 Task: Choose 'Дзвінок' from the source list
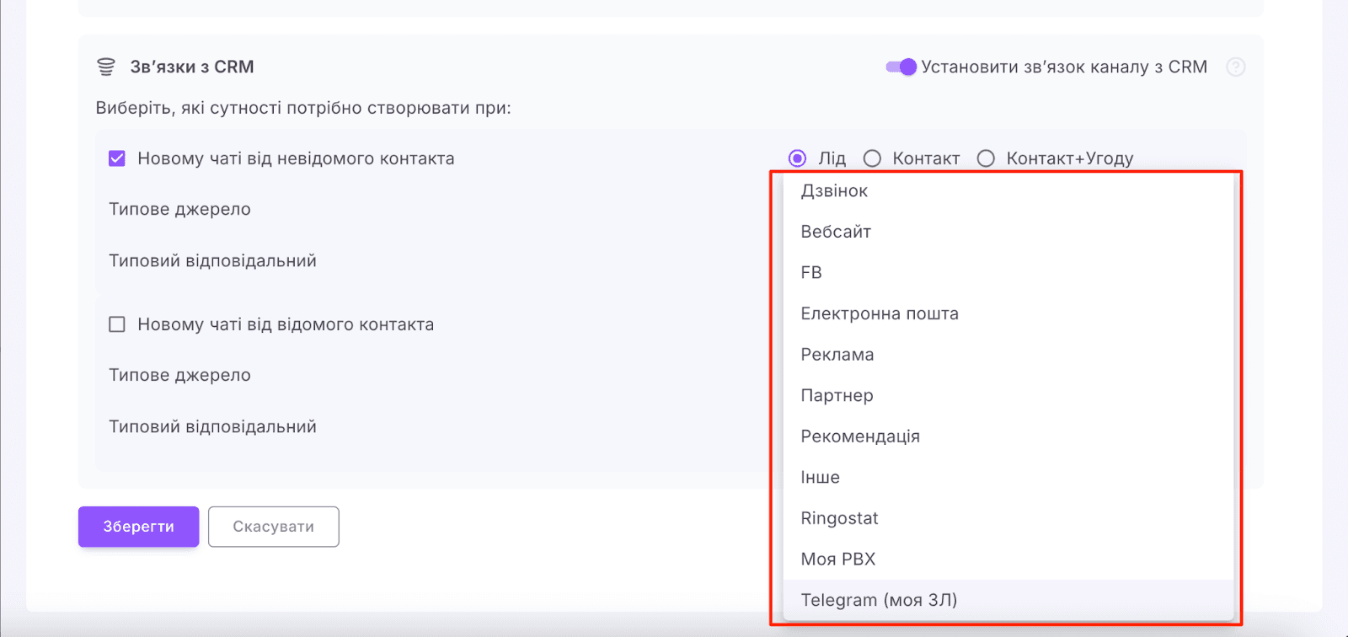(x=833, y=190)
